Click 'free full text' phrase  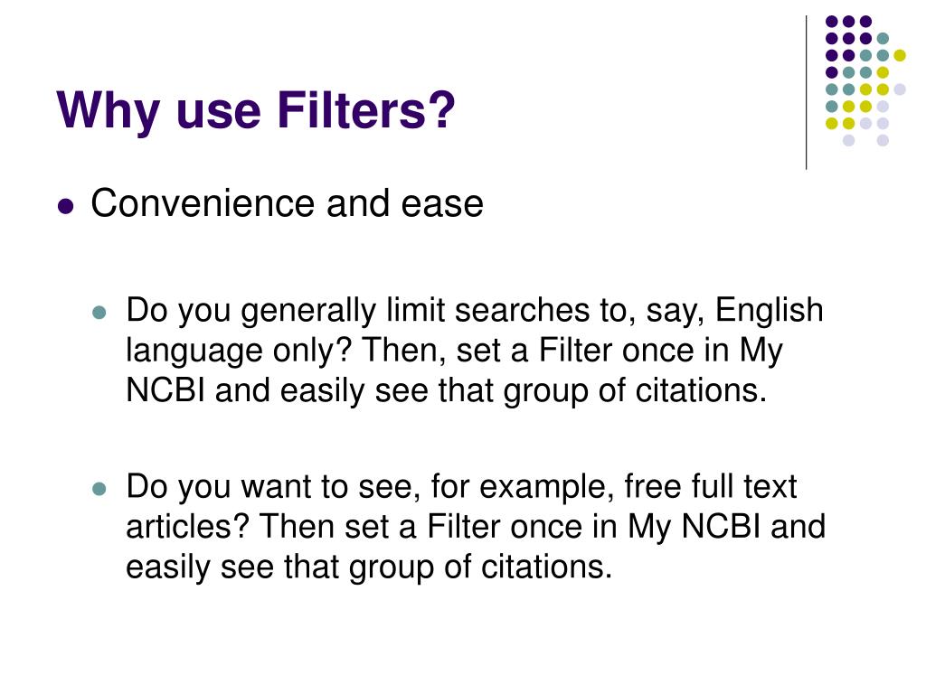coord(710,486)
